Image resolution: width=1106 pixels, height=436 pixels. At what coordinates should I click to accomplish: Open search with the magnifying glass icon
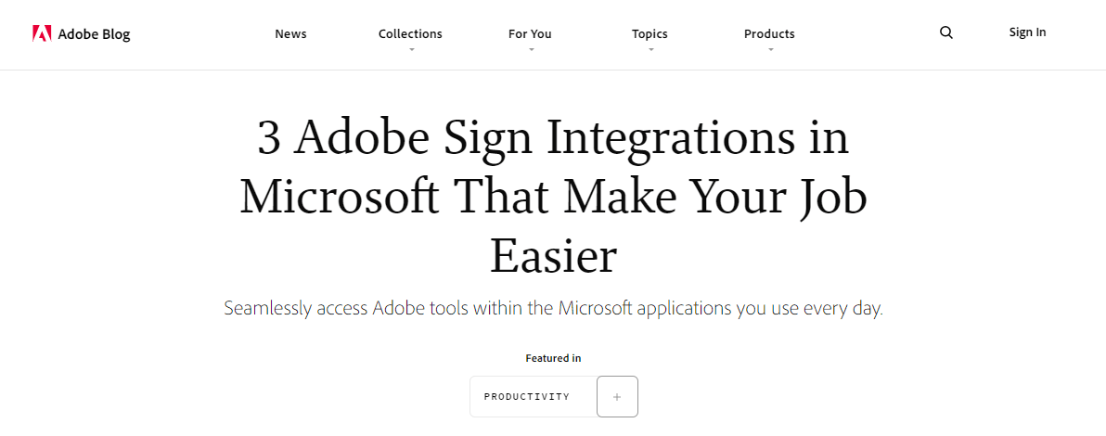tap(945, 32)
